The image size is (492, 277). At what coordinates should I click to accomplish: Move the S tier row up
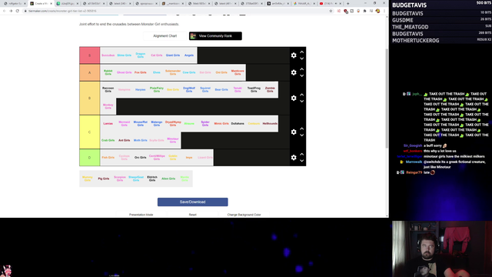[302, 52]
